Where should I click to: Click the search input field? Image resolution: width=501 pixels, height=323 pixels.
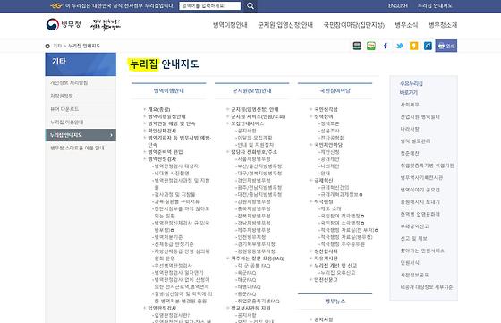(x=210, y=5)
